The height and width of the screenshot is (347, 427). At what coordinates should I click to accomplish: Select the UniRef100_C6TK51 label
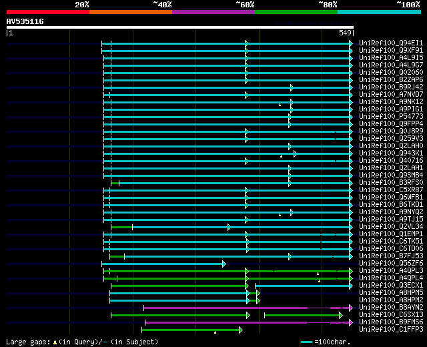(x=391, y=242)
